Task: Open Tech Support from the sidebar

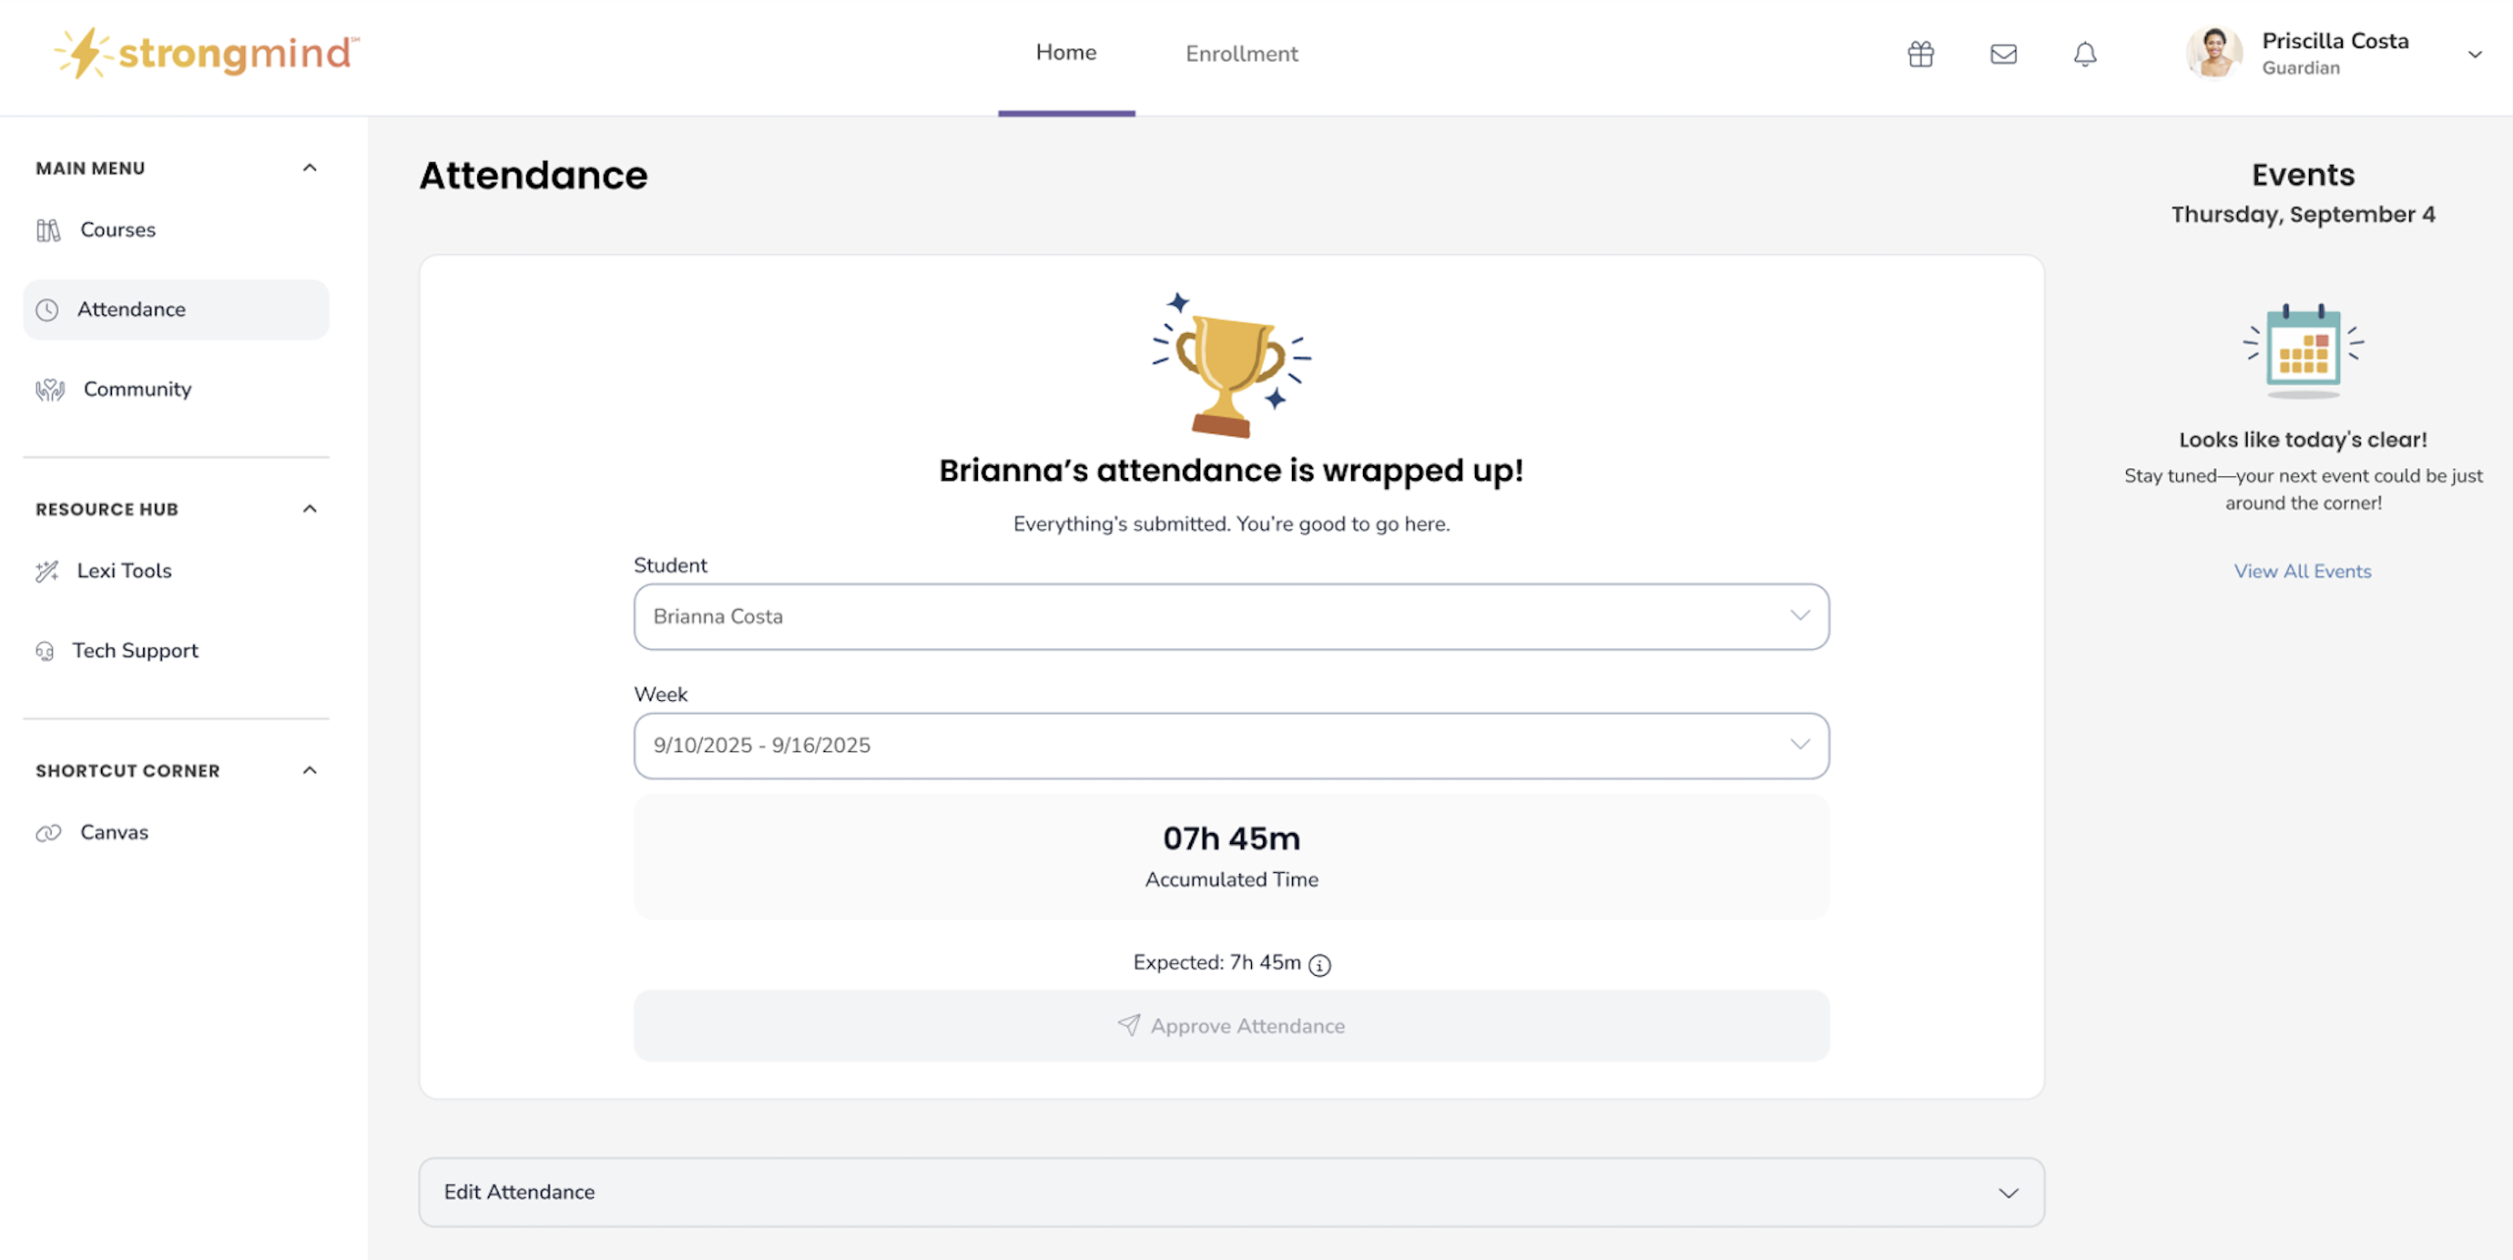Action: (135, 650)
